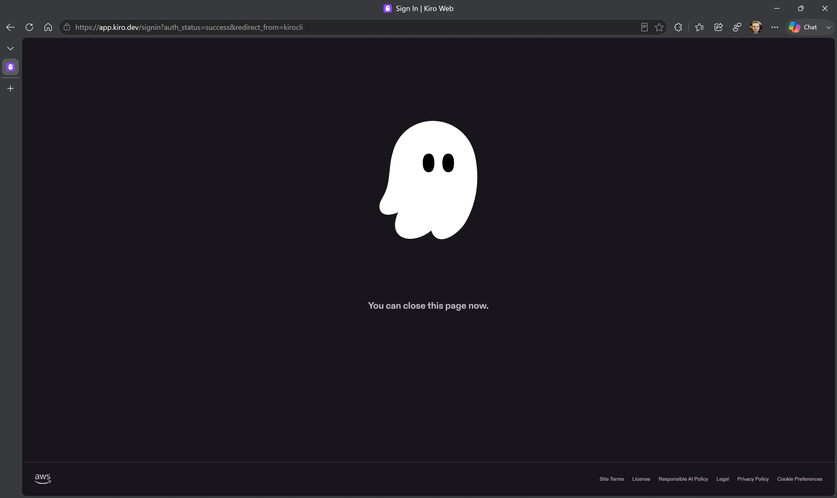This screenshot has width=837, height=498.
Task: Open the Cookie Preferences link
Action: tap(799, 479)
